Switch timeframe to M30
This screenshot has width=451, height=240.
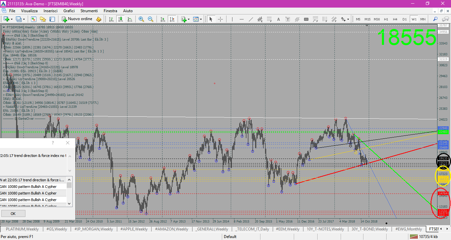[377, 19]
